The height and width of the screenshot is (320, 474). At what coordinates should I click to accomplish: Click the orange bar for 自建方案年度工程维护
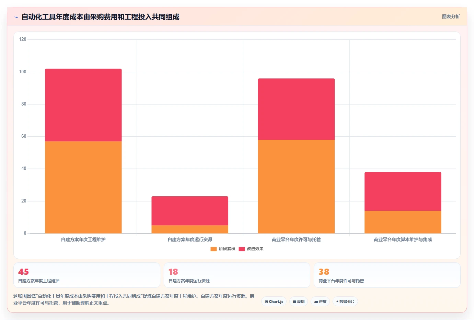tap(83, 187)
